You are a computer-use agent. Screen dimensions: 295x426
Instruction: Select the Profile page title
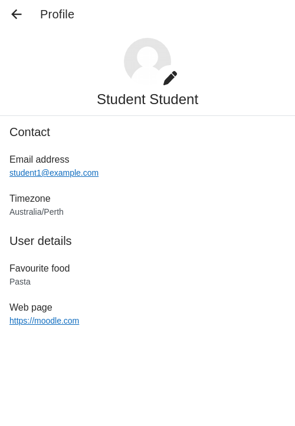(57, 14)
